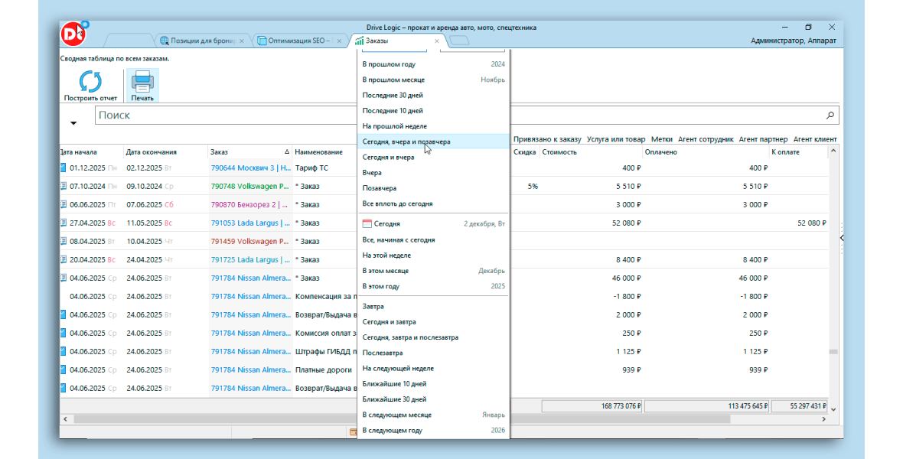Close the Заказы tab
The height and width of the screenshot is (459, 903).
click(x=437, y=41)
